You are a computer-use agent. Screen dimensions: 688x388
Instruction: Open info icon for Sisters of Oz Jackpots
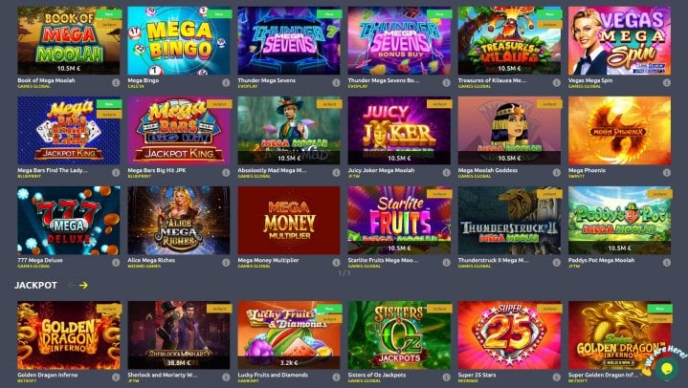tap(446, 377)
